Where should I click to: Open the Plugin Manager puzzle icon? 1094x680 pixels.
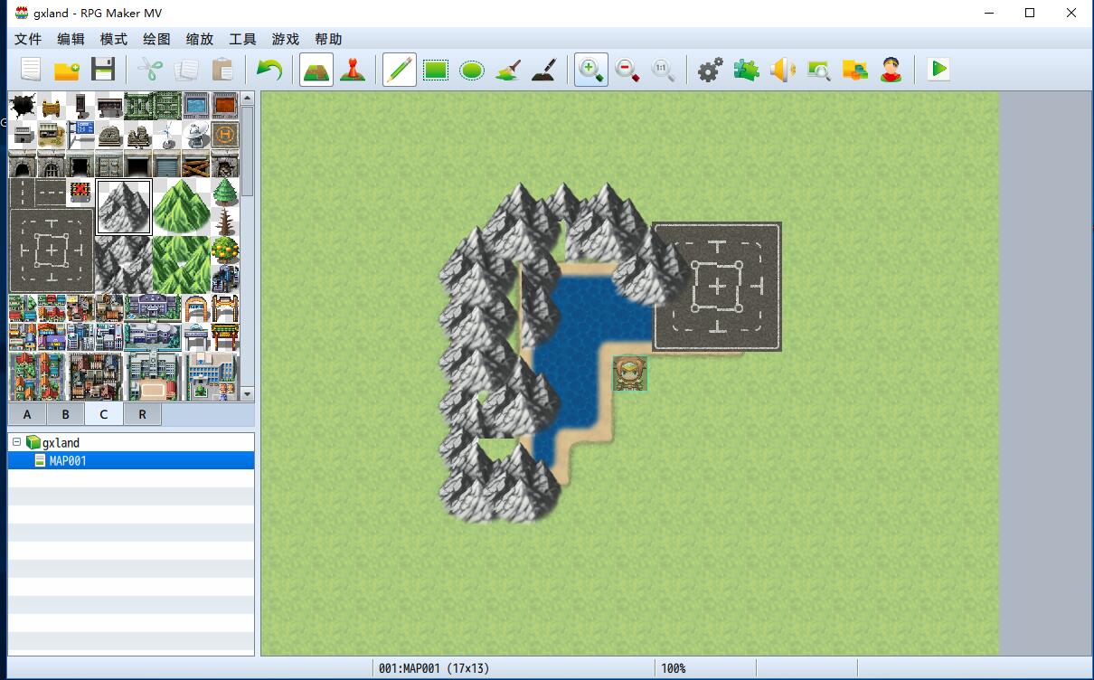(747, 70)
